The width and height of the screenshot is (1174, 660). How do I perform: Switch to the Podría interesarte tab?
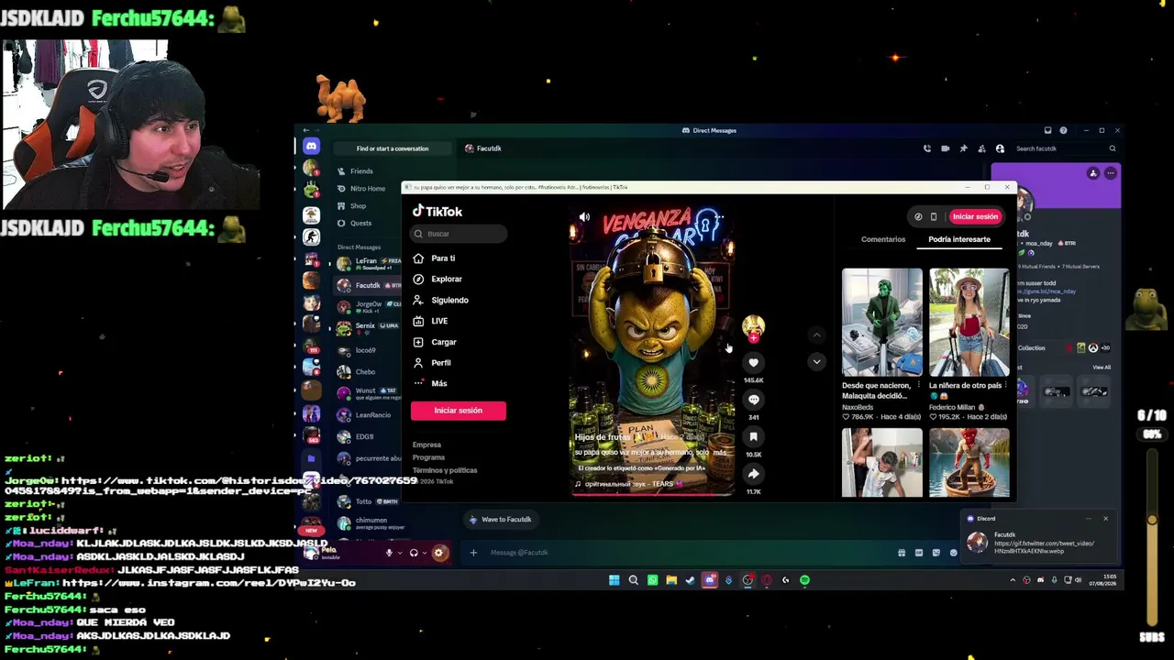959,239
